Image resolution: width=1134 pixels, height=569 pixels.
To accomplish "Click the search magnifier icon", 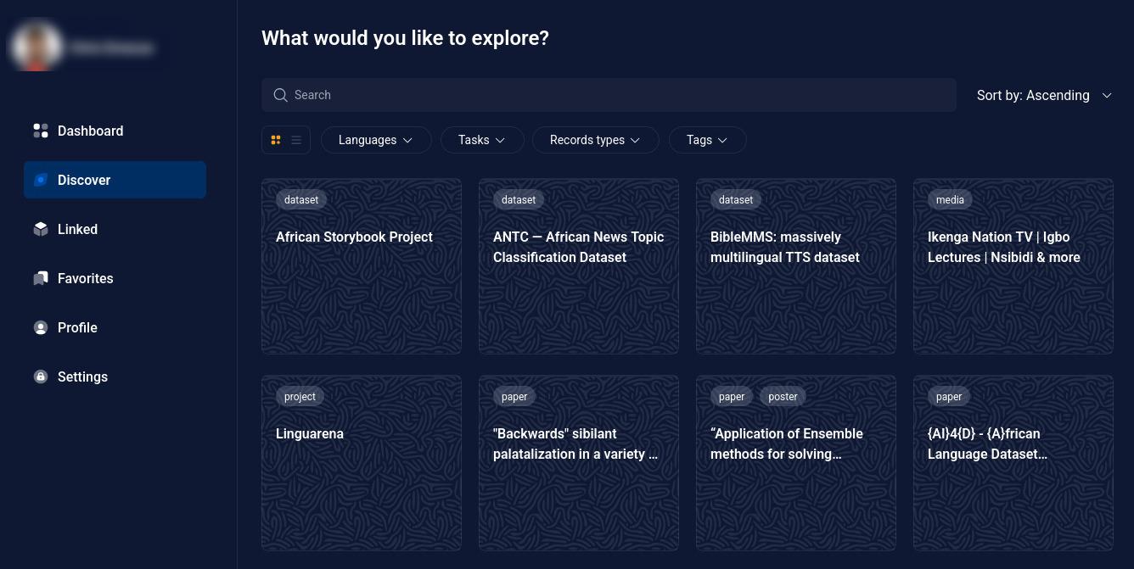I will [281, 95].
